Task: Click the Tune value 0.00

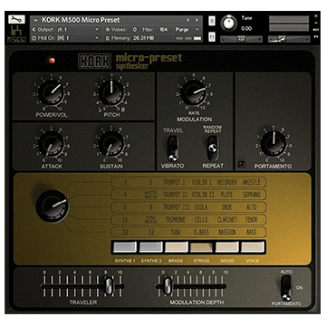Action: (246, 29)
